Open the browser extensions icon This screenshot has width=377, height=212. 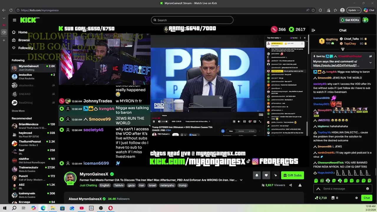click(320, 10)
